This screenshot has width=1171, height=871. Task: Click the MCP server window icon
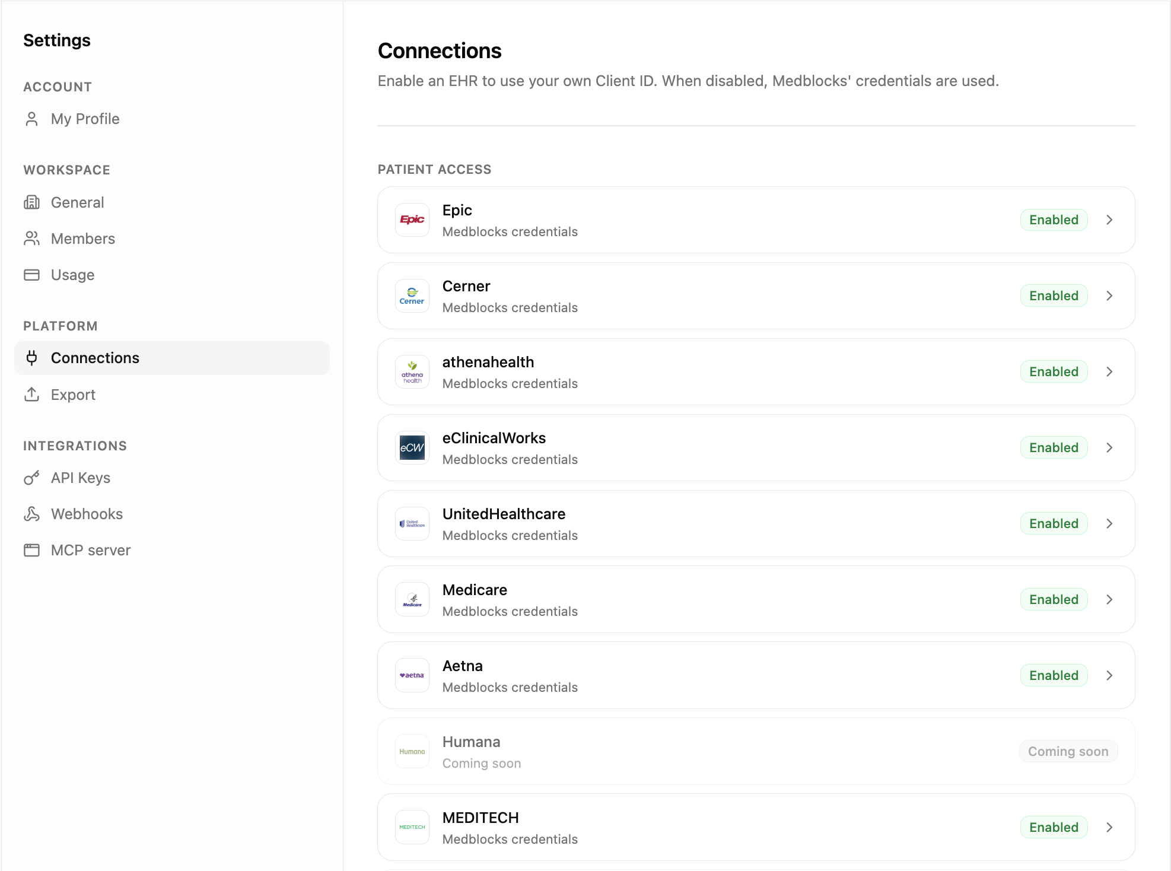[x=31, y=550]
